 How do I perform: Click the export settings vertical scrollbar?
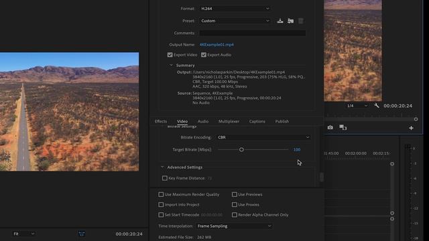(x=322, y=177)
